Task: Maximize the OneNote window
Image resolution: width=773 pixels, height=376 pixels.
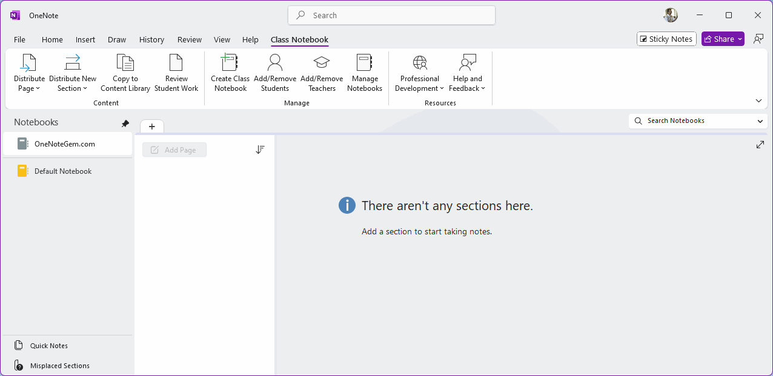Action: tap(729, 15)
